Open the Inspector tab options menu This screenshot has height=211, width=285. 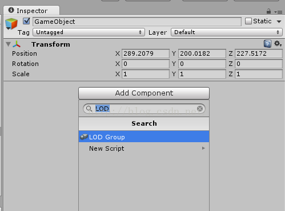coord(278,12)
